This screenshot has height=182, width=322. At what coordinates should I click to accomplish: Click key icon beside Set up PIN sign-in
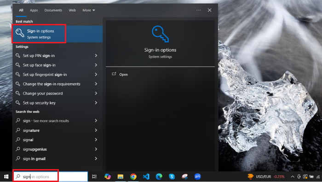18,55
